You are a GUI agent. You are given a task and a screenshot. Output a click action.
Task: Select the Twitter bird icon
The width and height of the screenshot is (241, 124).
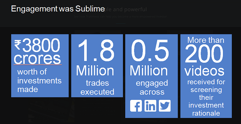tap(164, 106)
